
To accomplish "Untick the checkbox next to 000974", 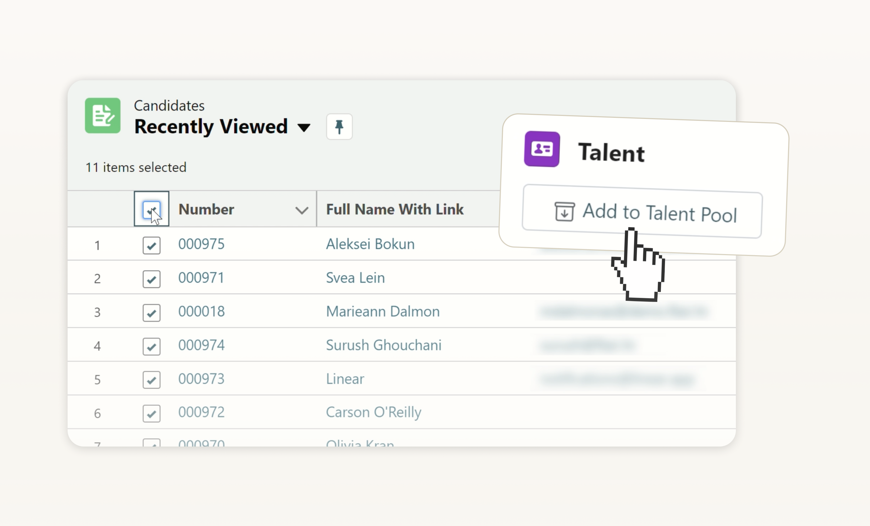I will (151, 346).
